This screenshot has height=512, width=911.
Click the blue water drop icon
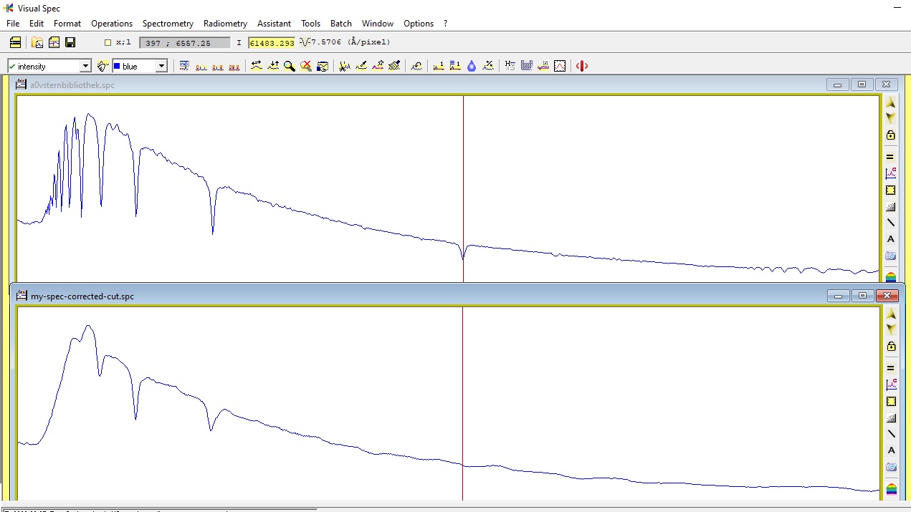[x=472, y=66]
